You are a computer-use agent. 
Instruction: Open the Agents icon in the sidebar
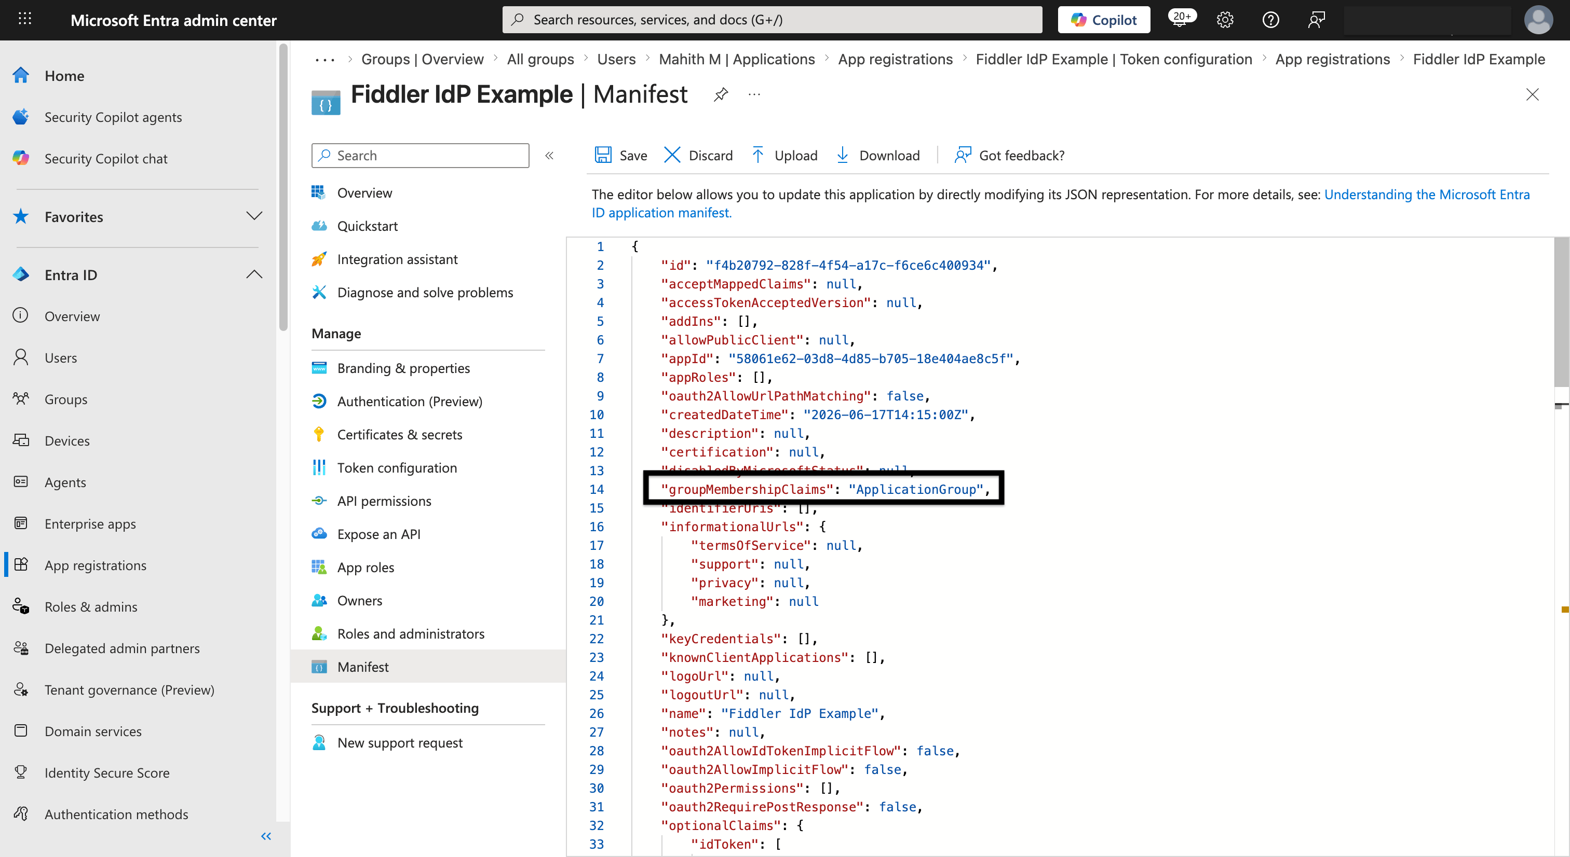[x=21, y=481]
